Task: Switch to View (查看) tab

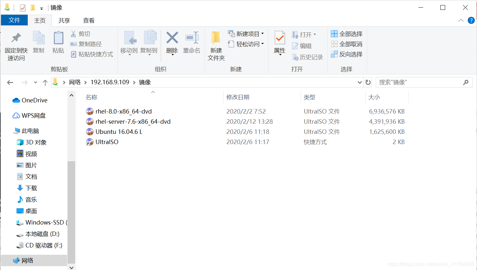Action: tap(89, 20)
